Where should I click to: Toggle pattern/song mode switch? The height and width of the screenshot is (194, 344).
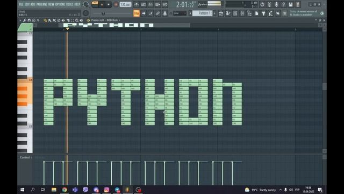(95, 4)
